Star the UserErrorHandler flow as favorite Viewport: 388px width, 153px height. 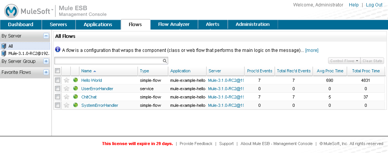pos(66,89)
